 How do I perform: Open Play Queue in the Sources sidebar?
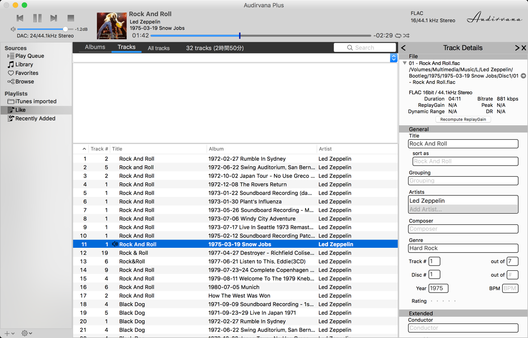(30, 56)
